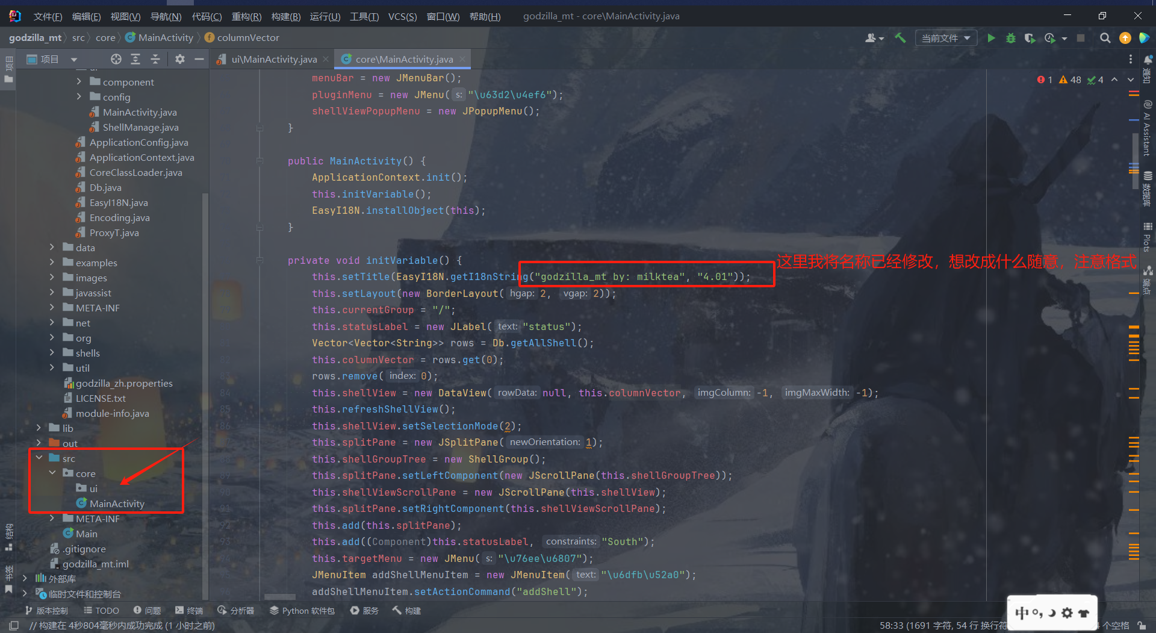Open godzilla_zh.properties in project tree
Viewport: 1156px width, 633px height.
123,383
